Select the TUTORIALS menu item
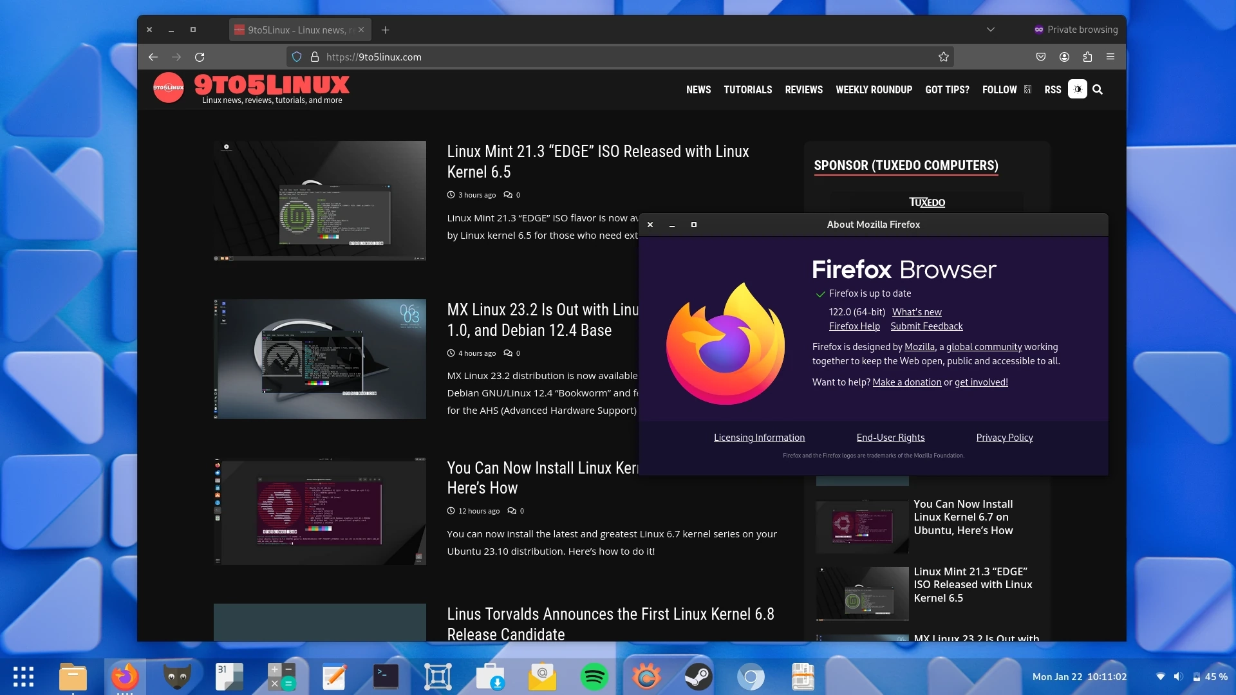 [747, 89]
